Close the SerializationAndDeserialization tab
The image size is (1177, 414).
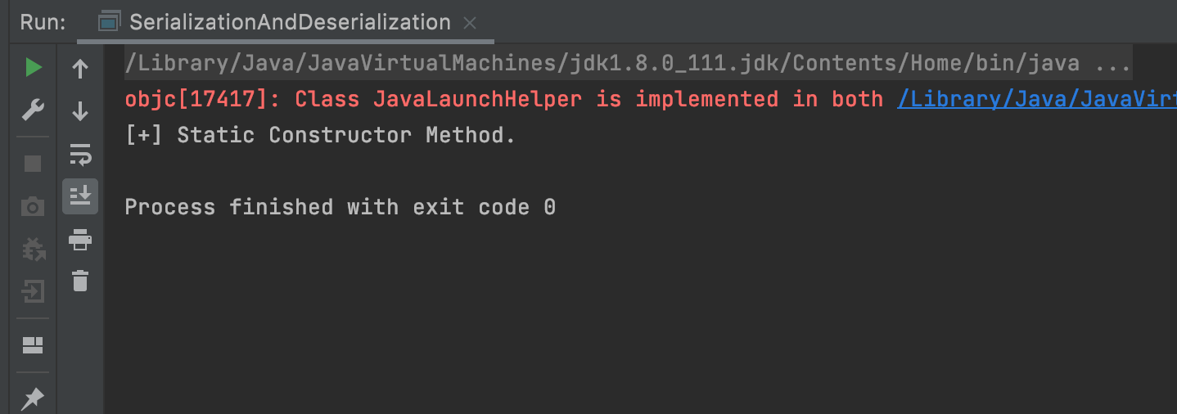tap(470, 23)
